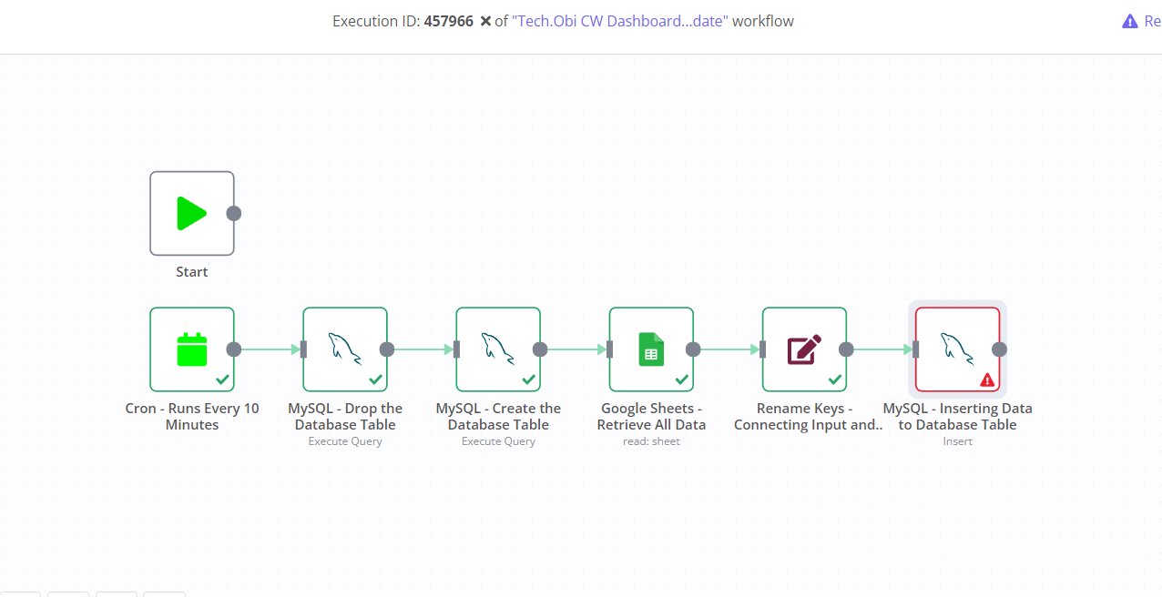1162x597 pixels.
Task: Click "Execute Query" under the Drop Table node
Action: coord(345,441)
